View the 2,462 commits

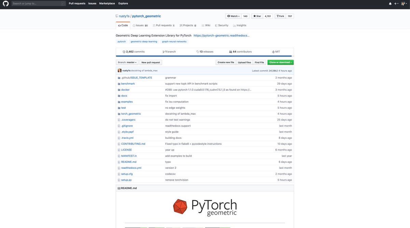click(134, 52)
